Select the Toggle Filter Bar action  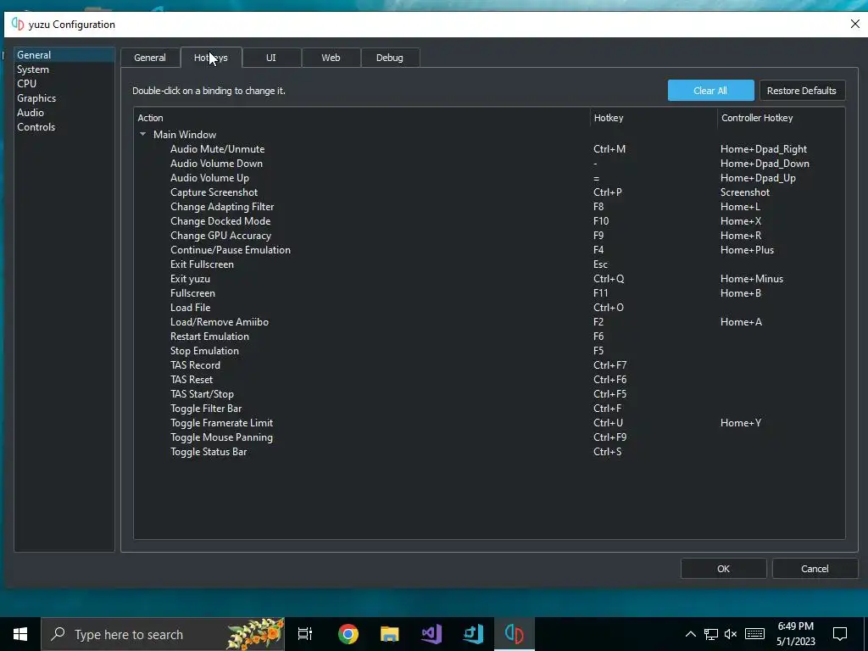point(206,408)
